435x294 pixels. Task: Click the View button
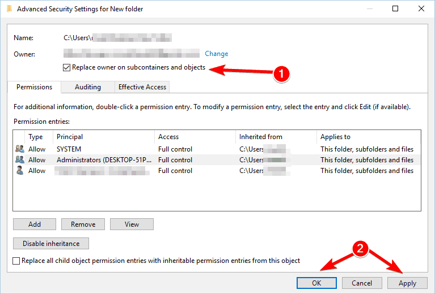click(132, 224)
